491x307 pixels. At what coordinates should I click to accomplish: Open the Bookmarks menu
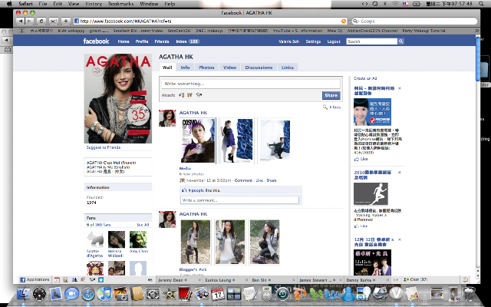pyautogui.click(x=121, y=4)
